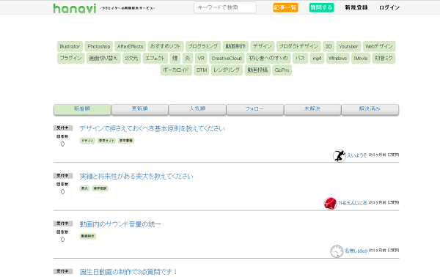Select the 初心者へのすすめ tag

click(x=268, y=58)
